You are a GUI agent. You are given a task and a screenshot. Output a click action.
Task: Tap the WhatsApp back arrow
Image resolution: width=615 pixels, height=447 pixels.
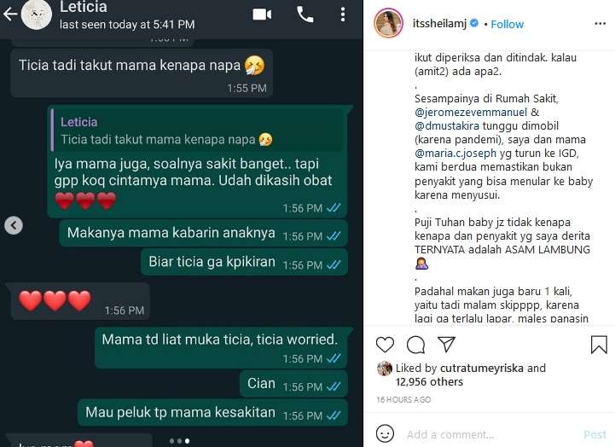pos(10,15)
